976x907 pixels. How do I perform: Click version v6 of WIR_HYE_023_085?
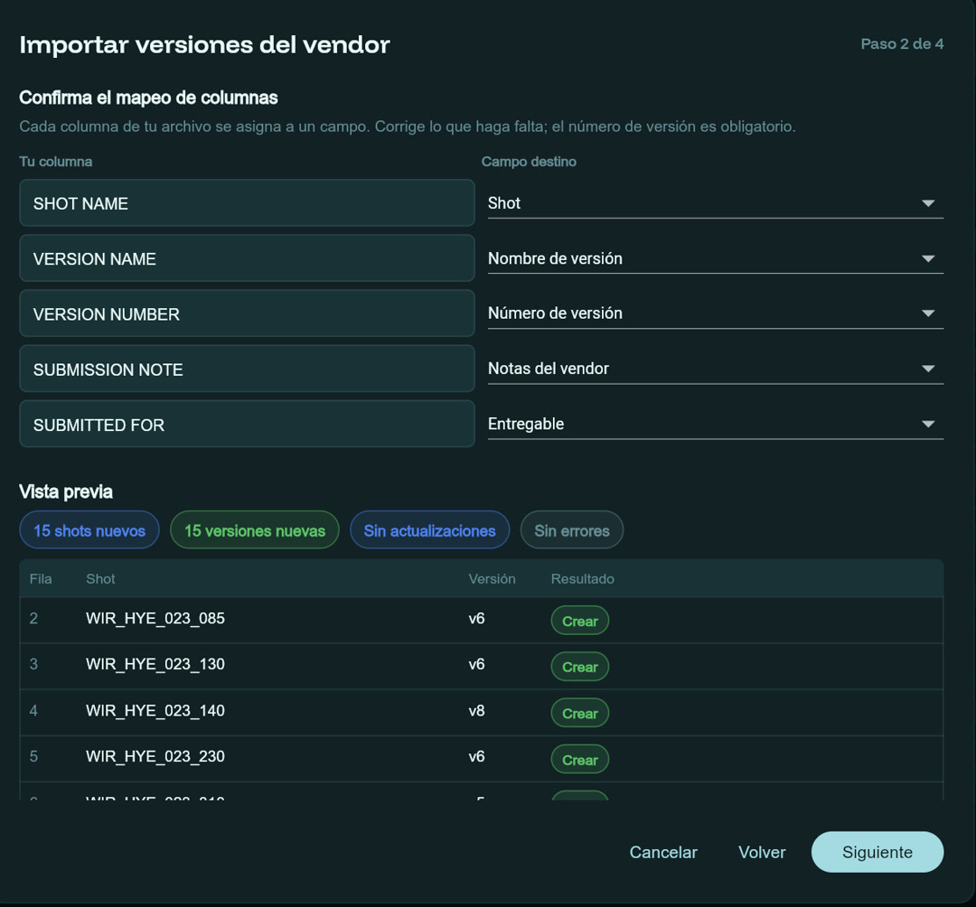476,618
